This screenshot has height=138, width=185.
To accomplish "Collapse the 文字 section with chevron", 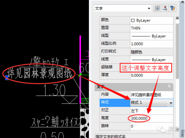I will pyautogui.click(x=169, y=86).
